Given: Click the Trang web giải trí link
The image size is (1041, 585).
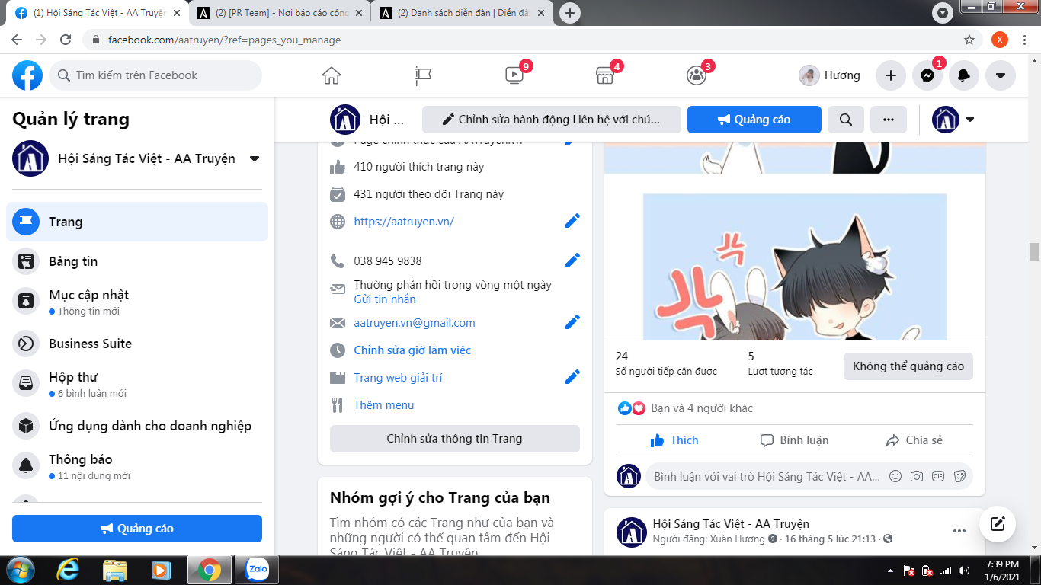Looking at the screenshot, I should 398,378.
